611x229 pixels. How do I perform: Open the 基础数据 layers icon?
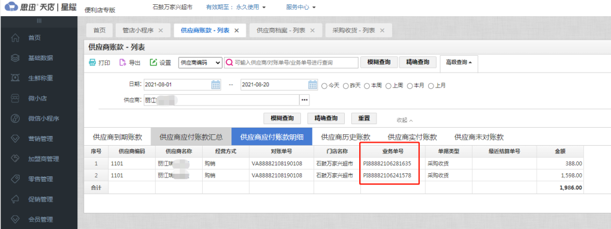coord(15,58)
